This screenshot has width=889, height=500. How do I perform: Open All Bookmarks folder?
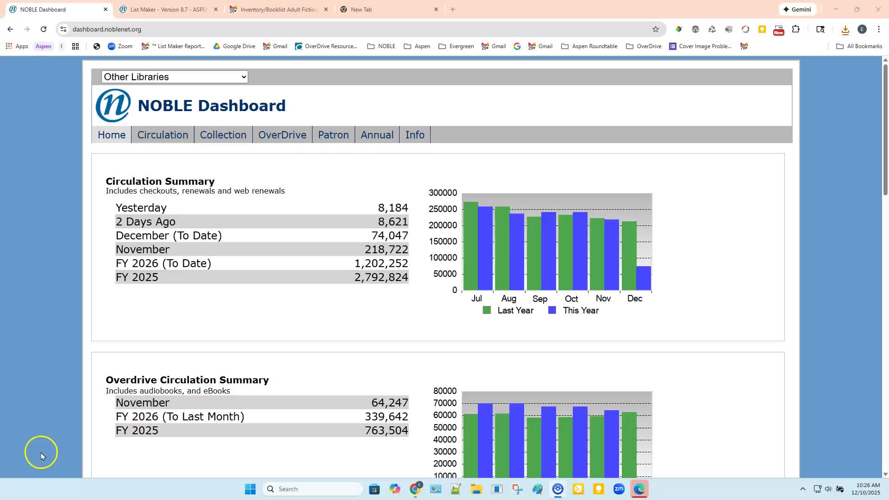(x=859, y=46)
